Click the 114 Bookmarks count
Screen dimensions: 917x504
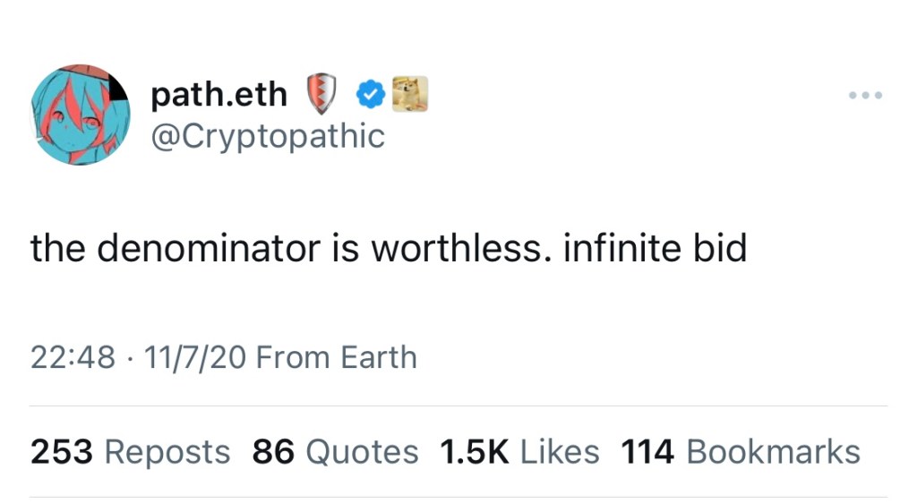[x=741, y=452]
